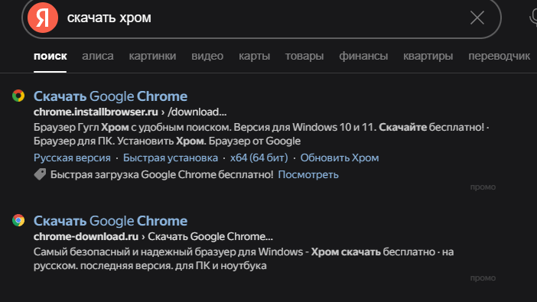Switch to the финансы tab

[363, 56]
